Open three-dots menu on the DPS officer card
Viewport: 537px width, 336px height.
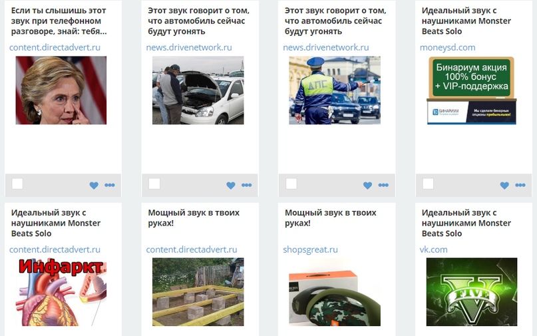point(383,185)
